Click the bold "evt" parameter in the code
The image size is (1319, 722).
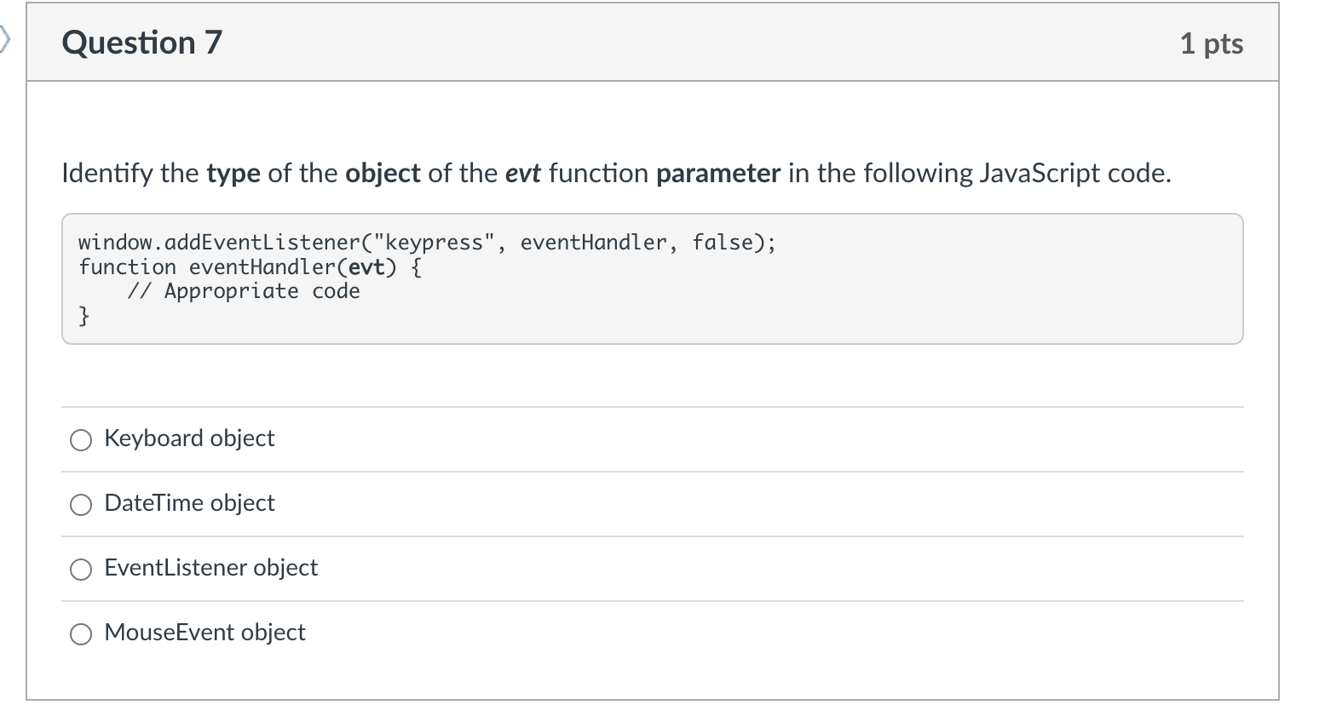click(367, 267)
